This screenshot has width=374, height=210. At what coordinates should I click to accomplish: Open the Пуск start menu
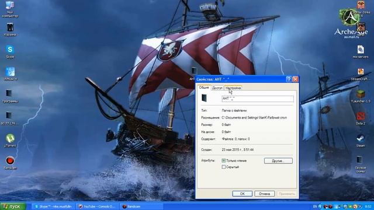point(13,206)
